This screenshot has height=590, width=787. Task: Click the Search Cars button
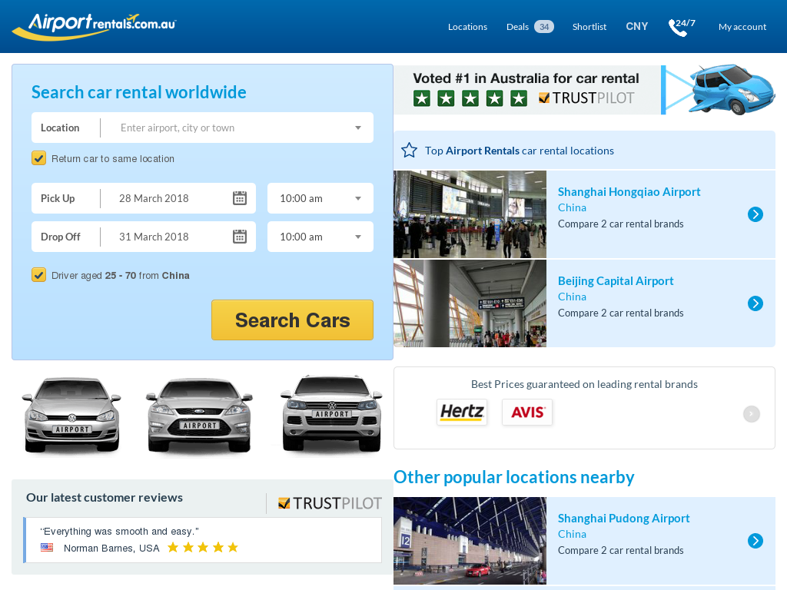coord(292,320)
